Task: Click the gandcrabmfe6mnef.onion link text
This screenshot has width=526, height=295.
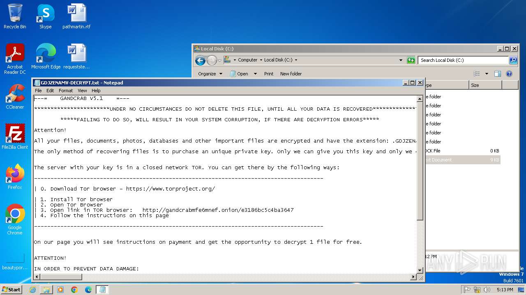Action: [218, 210]
